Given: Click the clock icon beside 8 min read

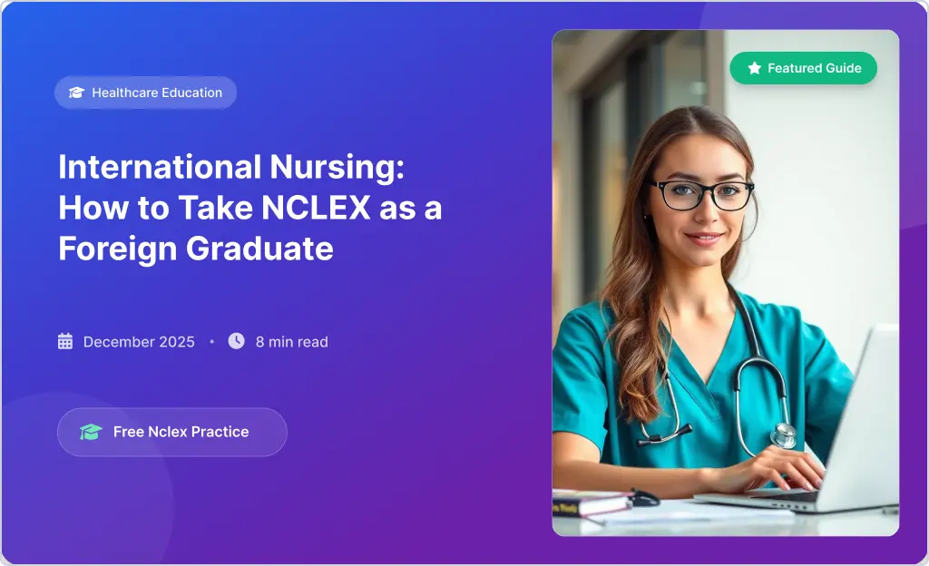Looking at the screenshot, I should pos(237,341).
